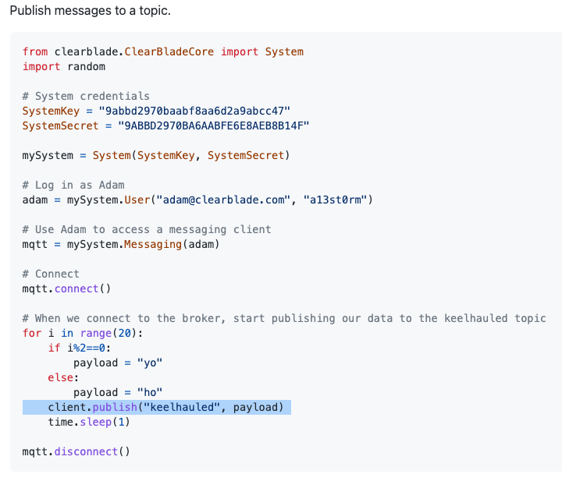Screen dimensions: 562x481
Task: Click 'mySystem = System(' assignment line
Action: click(156, 155)
